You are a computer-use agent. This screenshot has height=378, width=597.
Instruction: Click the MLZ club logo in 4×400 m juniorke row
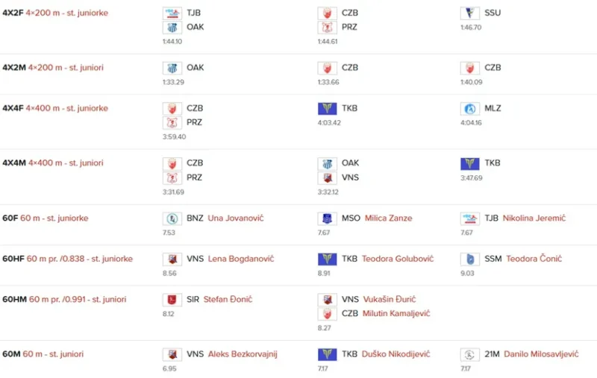[x=469, y=109]
